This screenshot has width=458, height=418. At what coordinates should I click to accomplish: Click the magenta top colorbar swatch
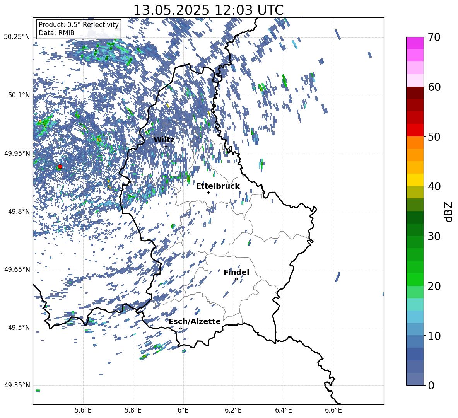click(415, 43)
